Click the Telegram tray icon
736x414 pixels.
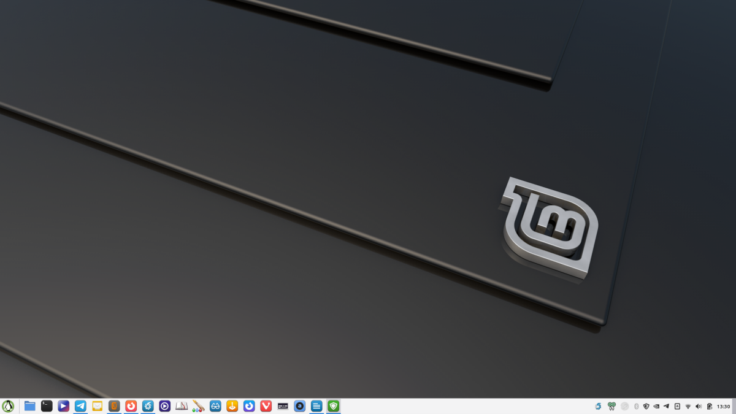click(665, 405)
